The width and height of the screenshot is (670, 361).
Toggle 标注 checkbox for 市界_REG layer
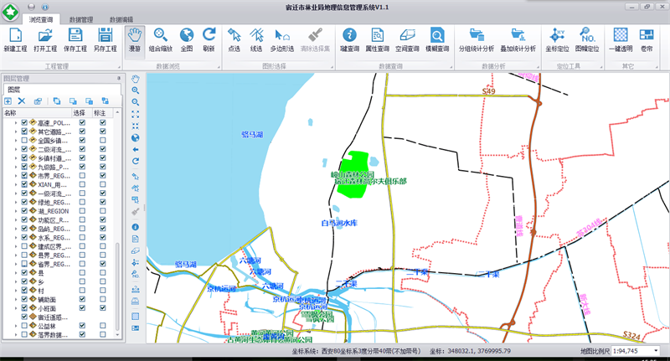[x=102, y=176]
